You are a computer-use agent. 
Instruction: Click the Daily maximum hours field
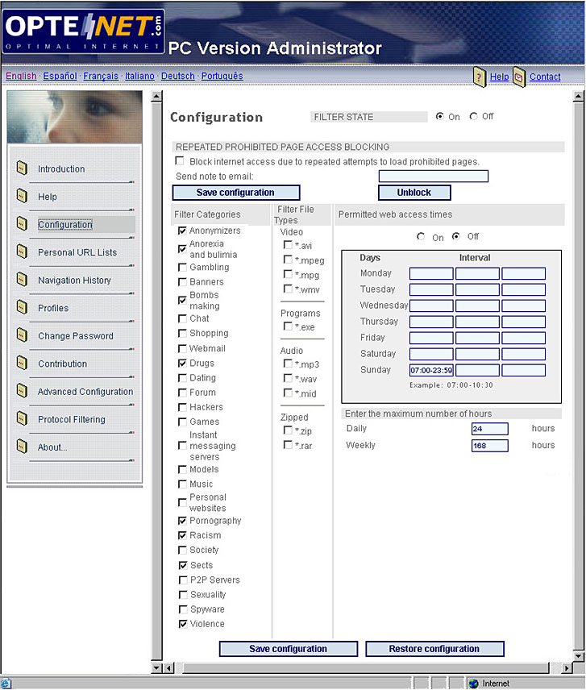[x=489, y=429]
